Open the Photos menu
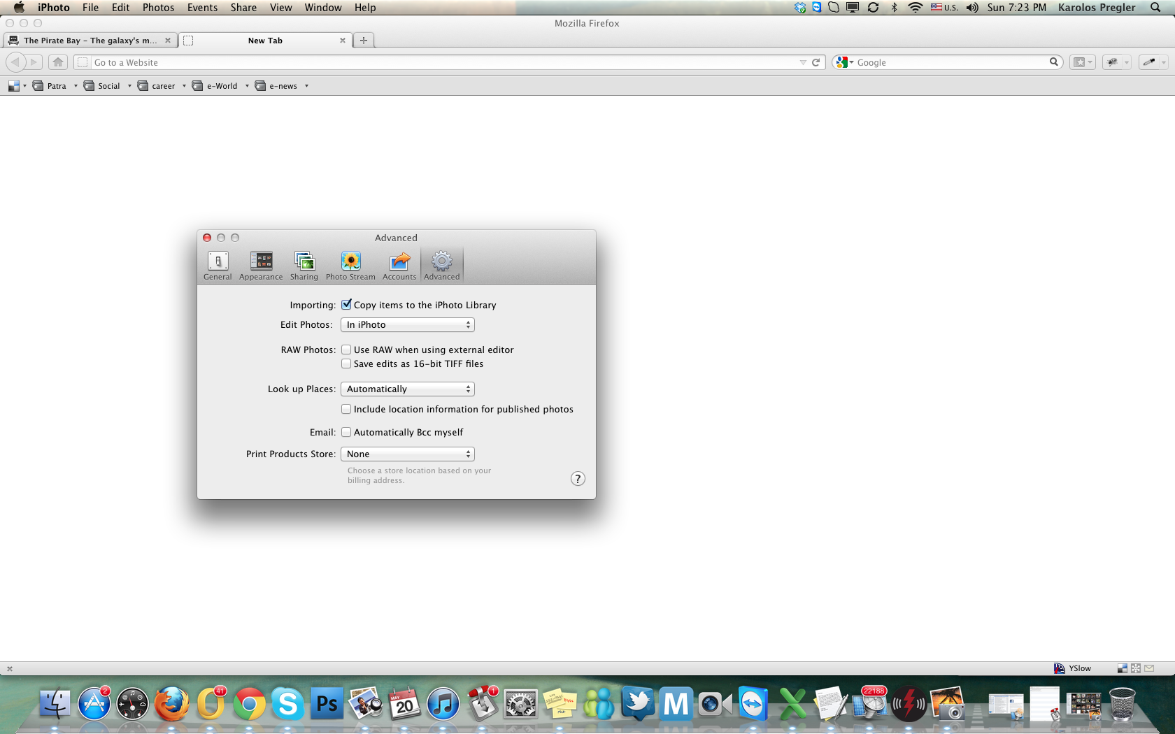Viewport: 1175px width, 734px height. (x=158, y=7)
